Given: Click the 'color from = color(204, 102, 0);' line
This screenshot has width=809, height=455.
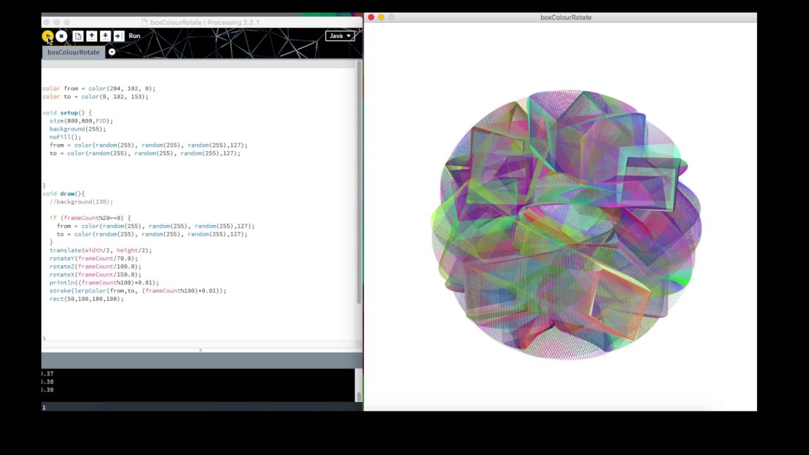Looking at the screenshot, I should [x=99, y=88].
